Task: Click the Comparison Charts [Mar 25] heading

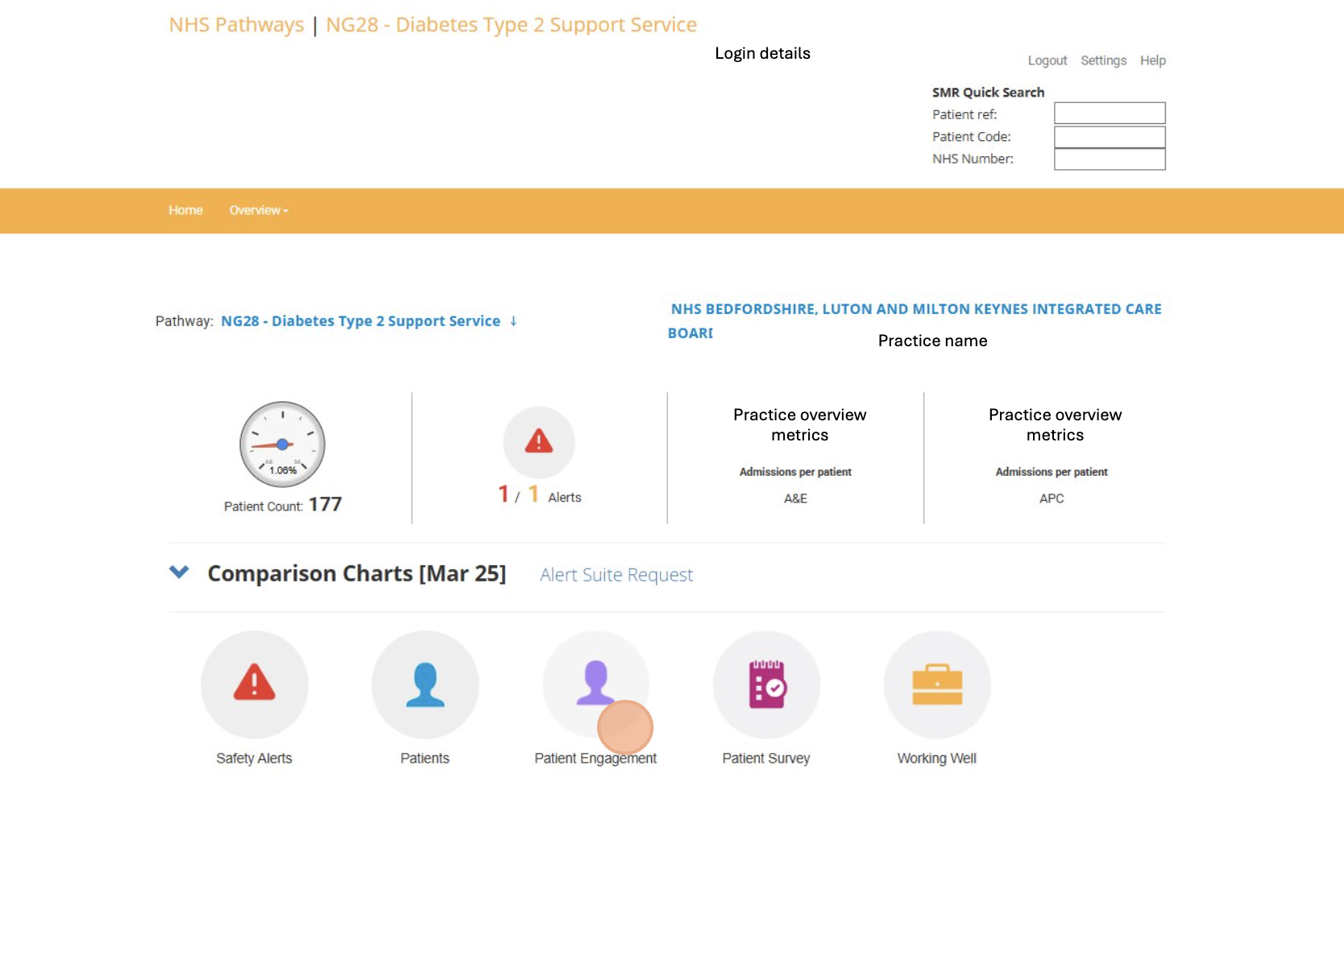Action: tap(357, 573)
